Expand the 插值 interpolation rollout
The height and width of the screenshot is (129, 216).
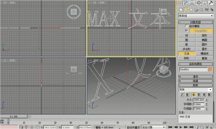[195, 81]
